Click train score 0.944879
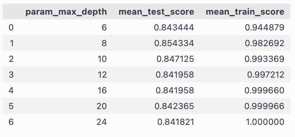 click(x=264, y=28)
